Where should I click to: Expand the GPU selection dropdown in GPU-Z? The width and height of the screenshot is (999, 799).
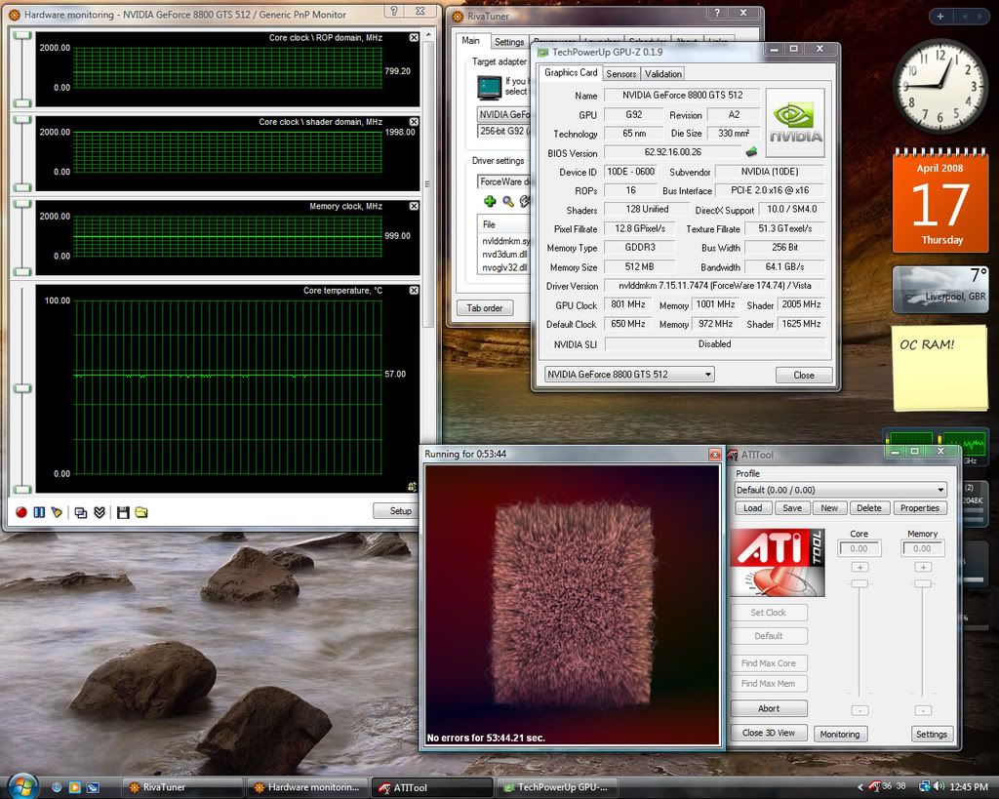706,375
